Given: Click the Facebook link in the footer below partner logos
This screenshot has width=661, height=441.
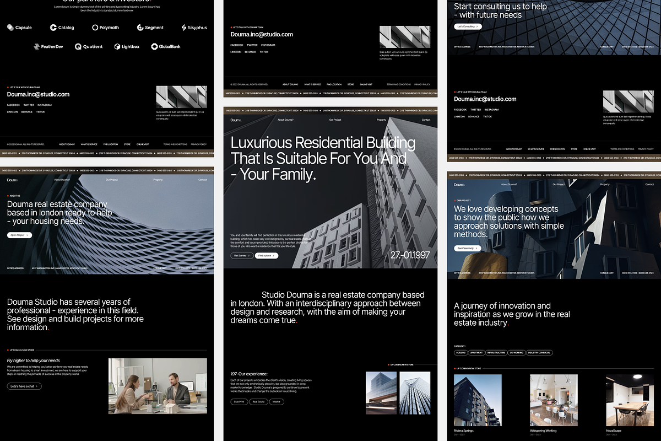Looking at the screenshot, I should pyautogui.click(x=13, y=105).
